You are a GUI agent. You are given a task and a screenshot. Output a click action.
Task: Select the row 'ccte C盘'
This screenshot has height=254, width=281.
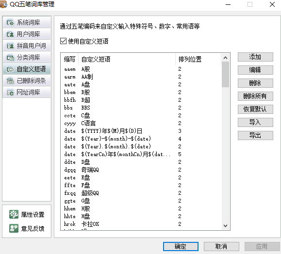pos(141,115)
